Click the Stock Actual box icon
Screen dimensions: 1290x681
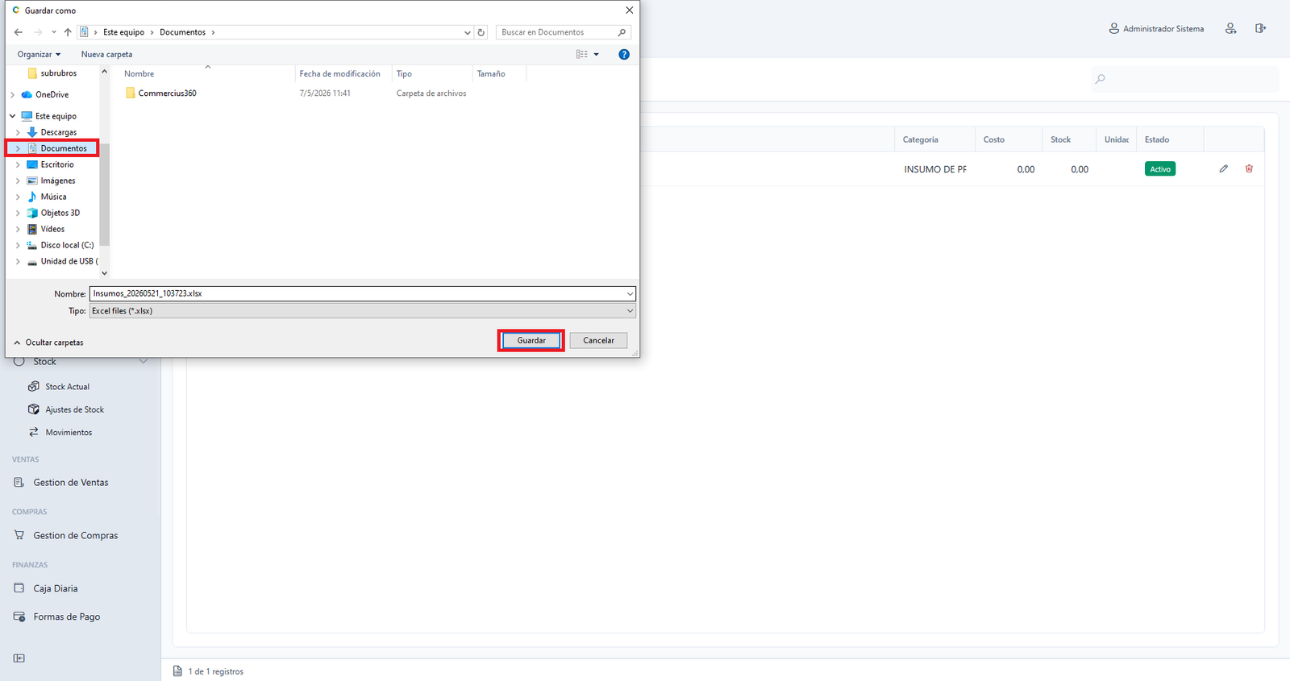[x=33, y=387]
